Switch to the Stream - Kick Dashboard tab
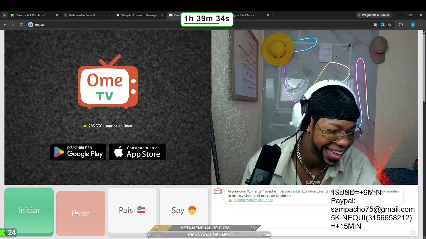426x239 pixels. point(34,15)
